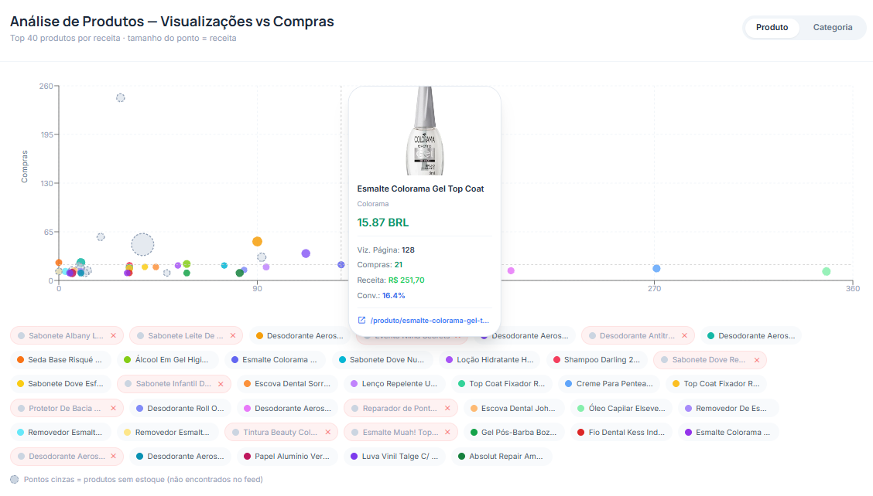This screenshot has height=496, width=873.
Task: Open the external link icon in the product tooltip
Action: tap(361, 321)
